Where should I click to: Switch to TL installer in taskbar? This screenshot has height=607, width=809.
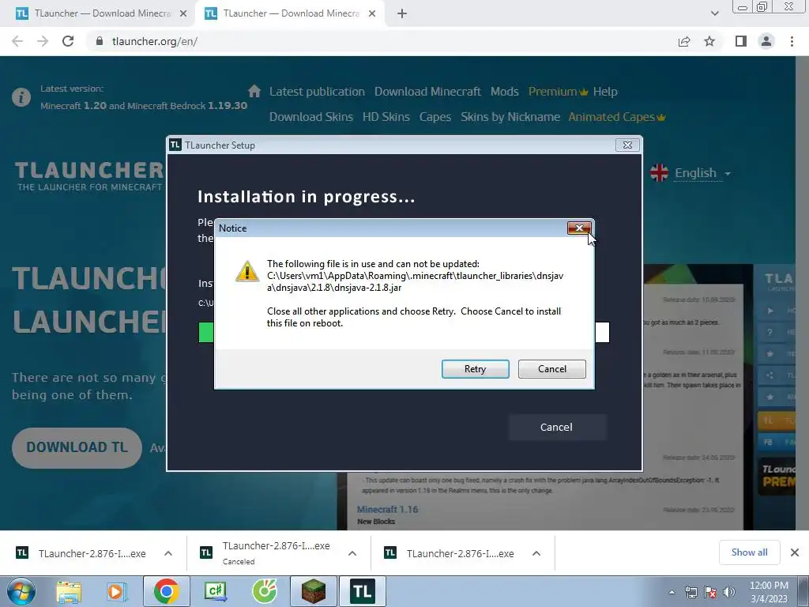(363, 591)
